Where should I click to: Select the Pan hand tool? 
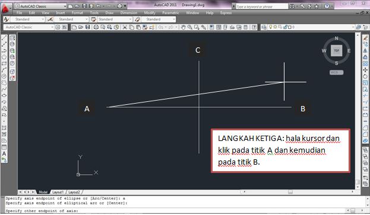pyautogui.click(x=183, y=27)
